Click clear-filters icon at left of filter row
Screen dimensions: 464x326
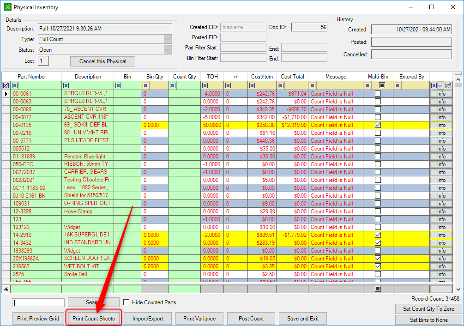click(x=6, y=85)
